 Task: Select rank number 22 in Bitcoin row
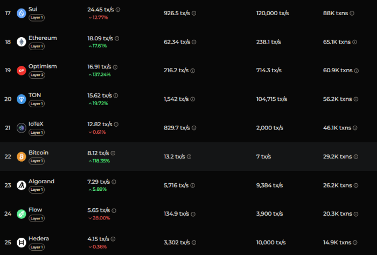[8, 156]
